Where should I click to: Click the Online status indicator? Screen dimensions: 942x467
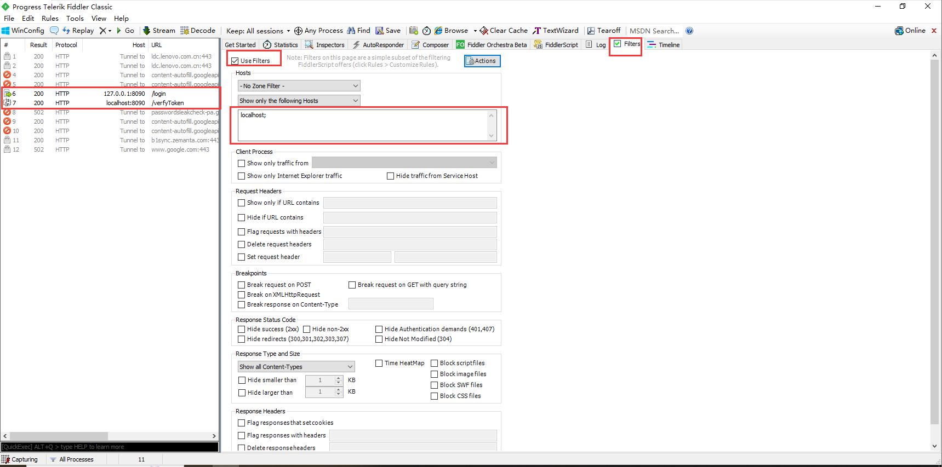coord(910,31)
